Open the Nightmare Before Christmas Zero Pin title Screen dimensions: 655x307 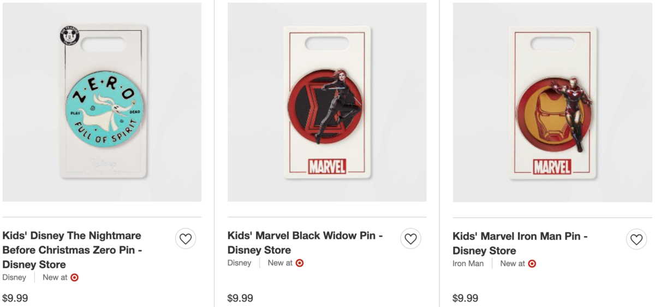point(72,250)
